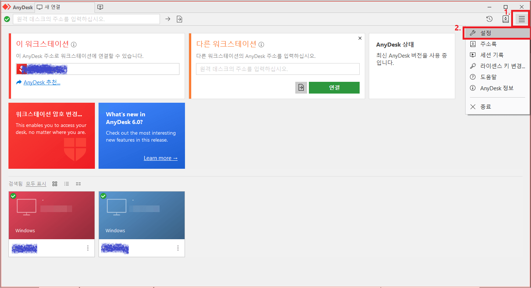Select 설정 from the menu
This screenshot has height=288, width=531.
498,33
